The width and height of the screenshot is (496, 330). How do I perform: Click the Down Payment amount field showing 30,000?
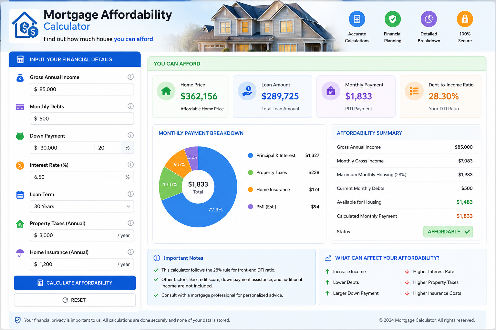62,148
